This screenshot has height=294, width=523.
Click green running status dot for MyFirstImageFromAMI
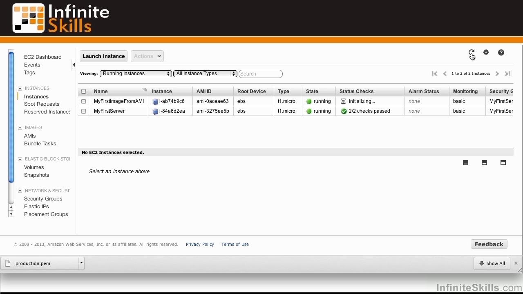click(x=309, y=101)
